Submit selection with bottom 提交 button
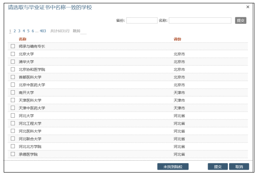The width and height of the screenshot is (256, 175). pyautogui.click(x=218, y=167)
